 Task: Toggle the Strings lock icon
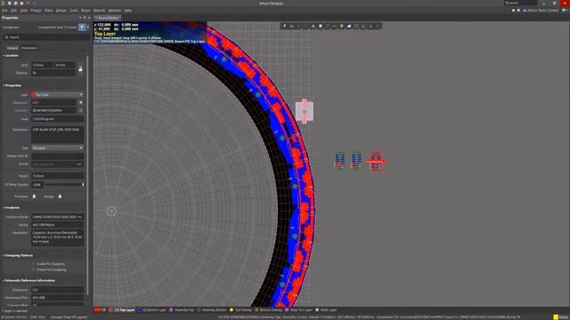point(60,196)
